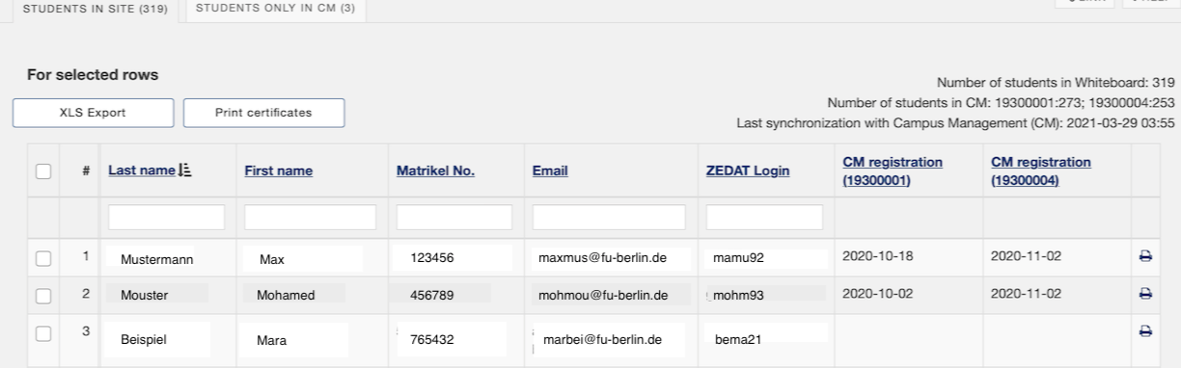Sort table by First name column

pyautogui.click(x=279, y=171)
